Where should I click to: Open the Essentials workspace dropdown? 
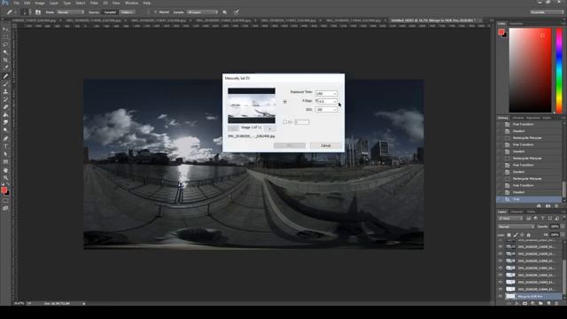(547, 12)
